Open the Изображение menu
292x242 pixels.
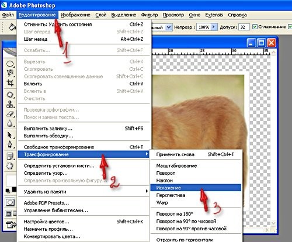click(75, 15)
